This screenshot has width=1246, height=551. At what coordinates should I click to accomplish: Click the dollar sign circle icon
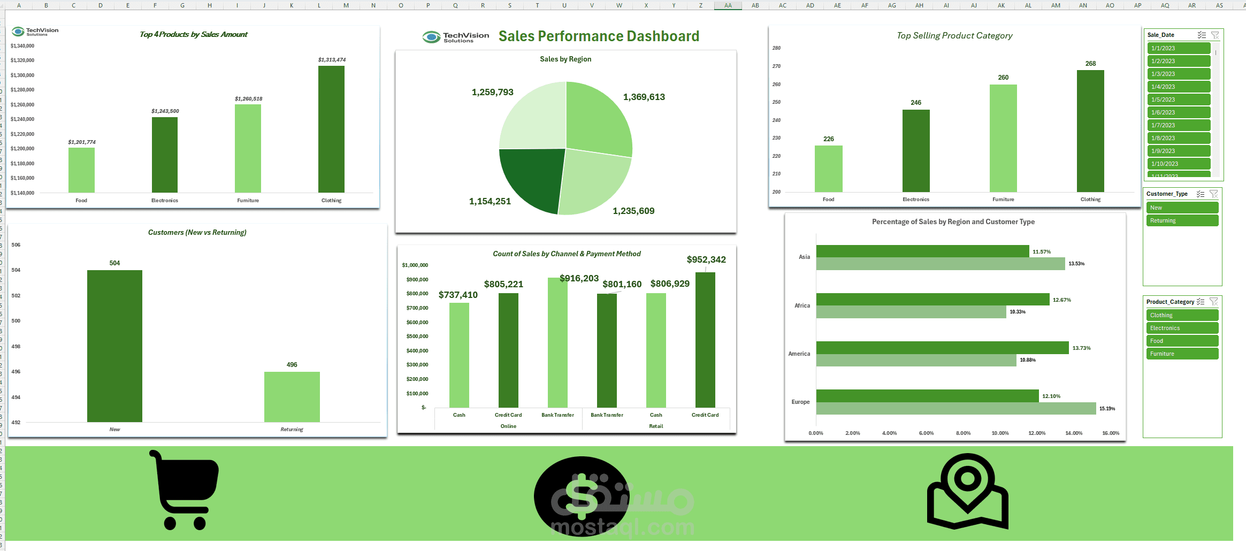582,496
